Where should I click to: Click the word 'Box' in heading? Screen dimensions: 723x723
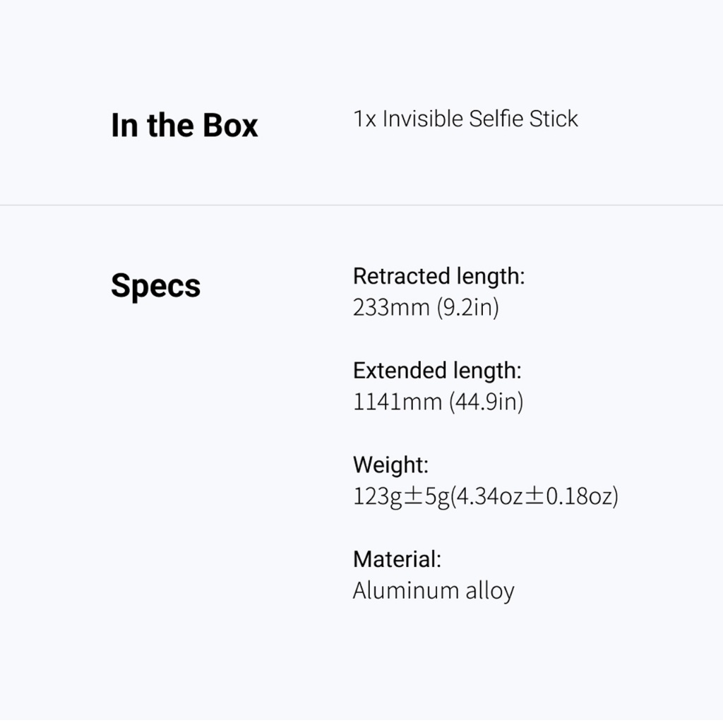click(230, 125)
